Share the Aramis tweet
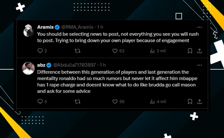The height and width of the screenshot is (138, 224). click(x=199, y=51)
